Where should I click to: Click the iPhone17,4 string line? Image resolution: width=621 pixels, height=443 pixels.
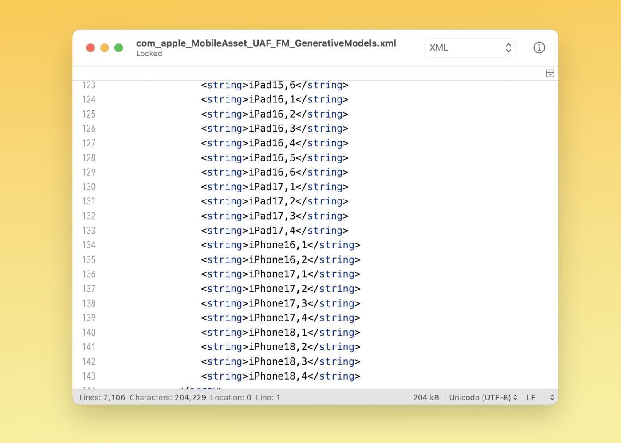tap(281, 318)
